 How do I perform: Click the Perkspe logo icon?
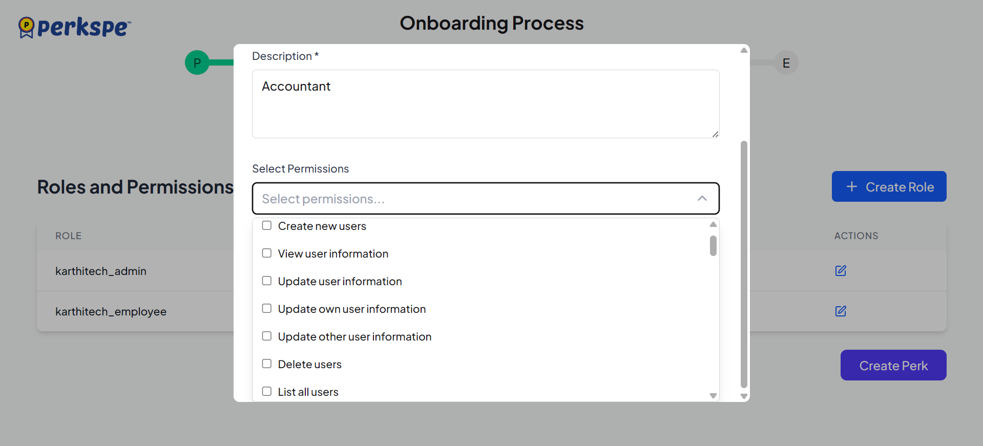coord(26,27)
